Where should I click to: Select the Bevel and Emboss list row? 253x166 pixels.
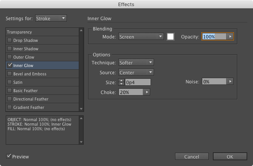pyautogui.click(x=42, y=73)
